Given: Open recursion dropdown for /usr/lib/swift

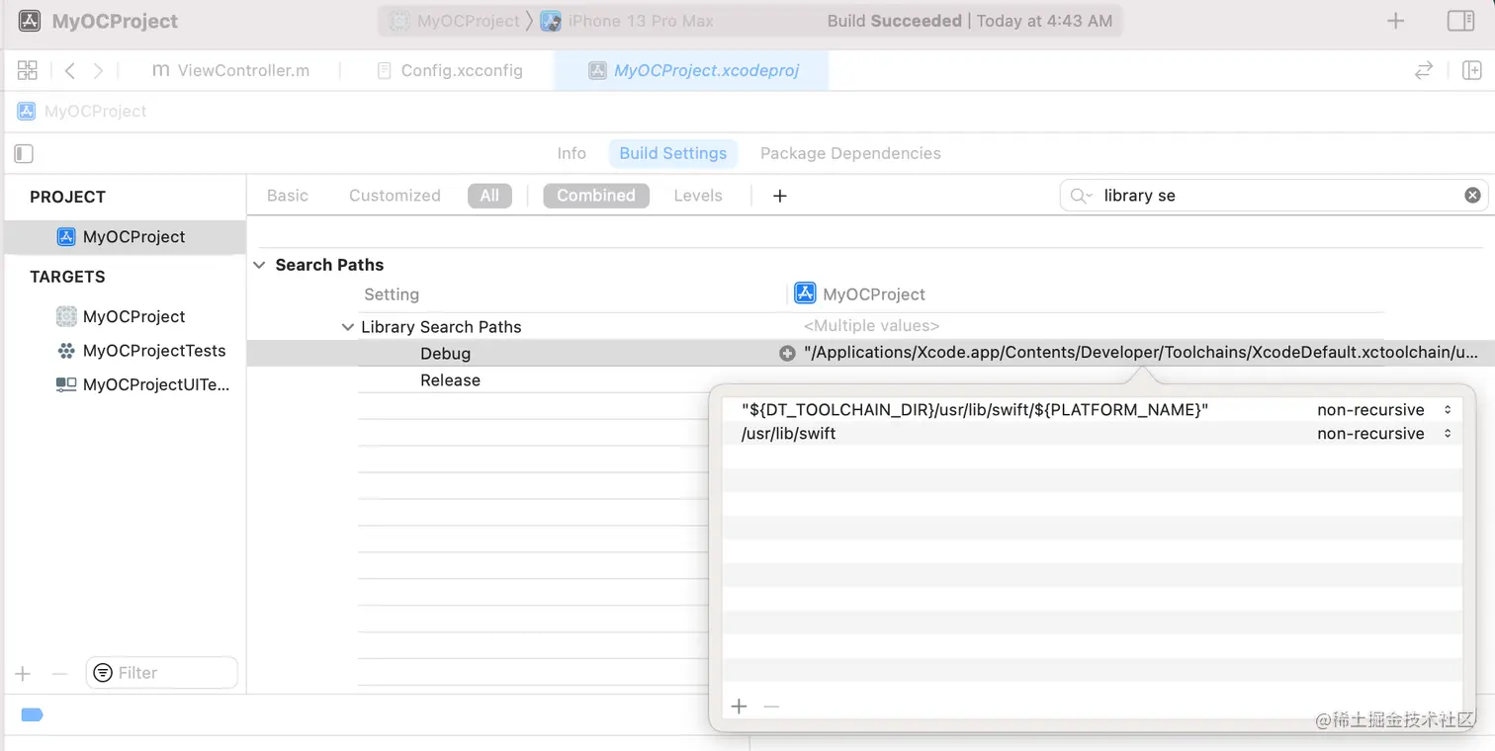Looking at the screenshot, I should 1448,434.
